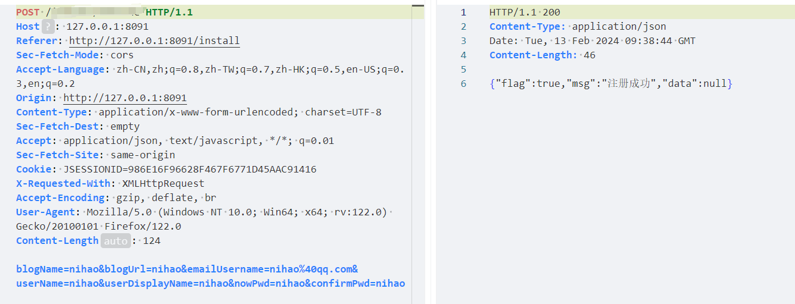Click the Content-Type header name in request
Image resolution: width=795 pixels, height=304 pixels.
click(x=51, y=112)
